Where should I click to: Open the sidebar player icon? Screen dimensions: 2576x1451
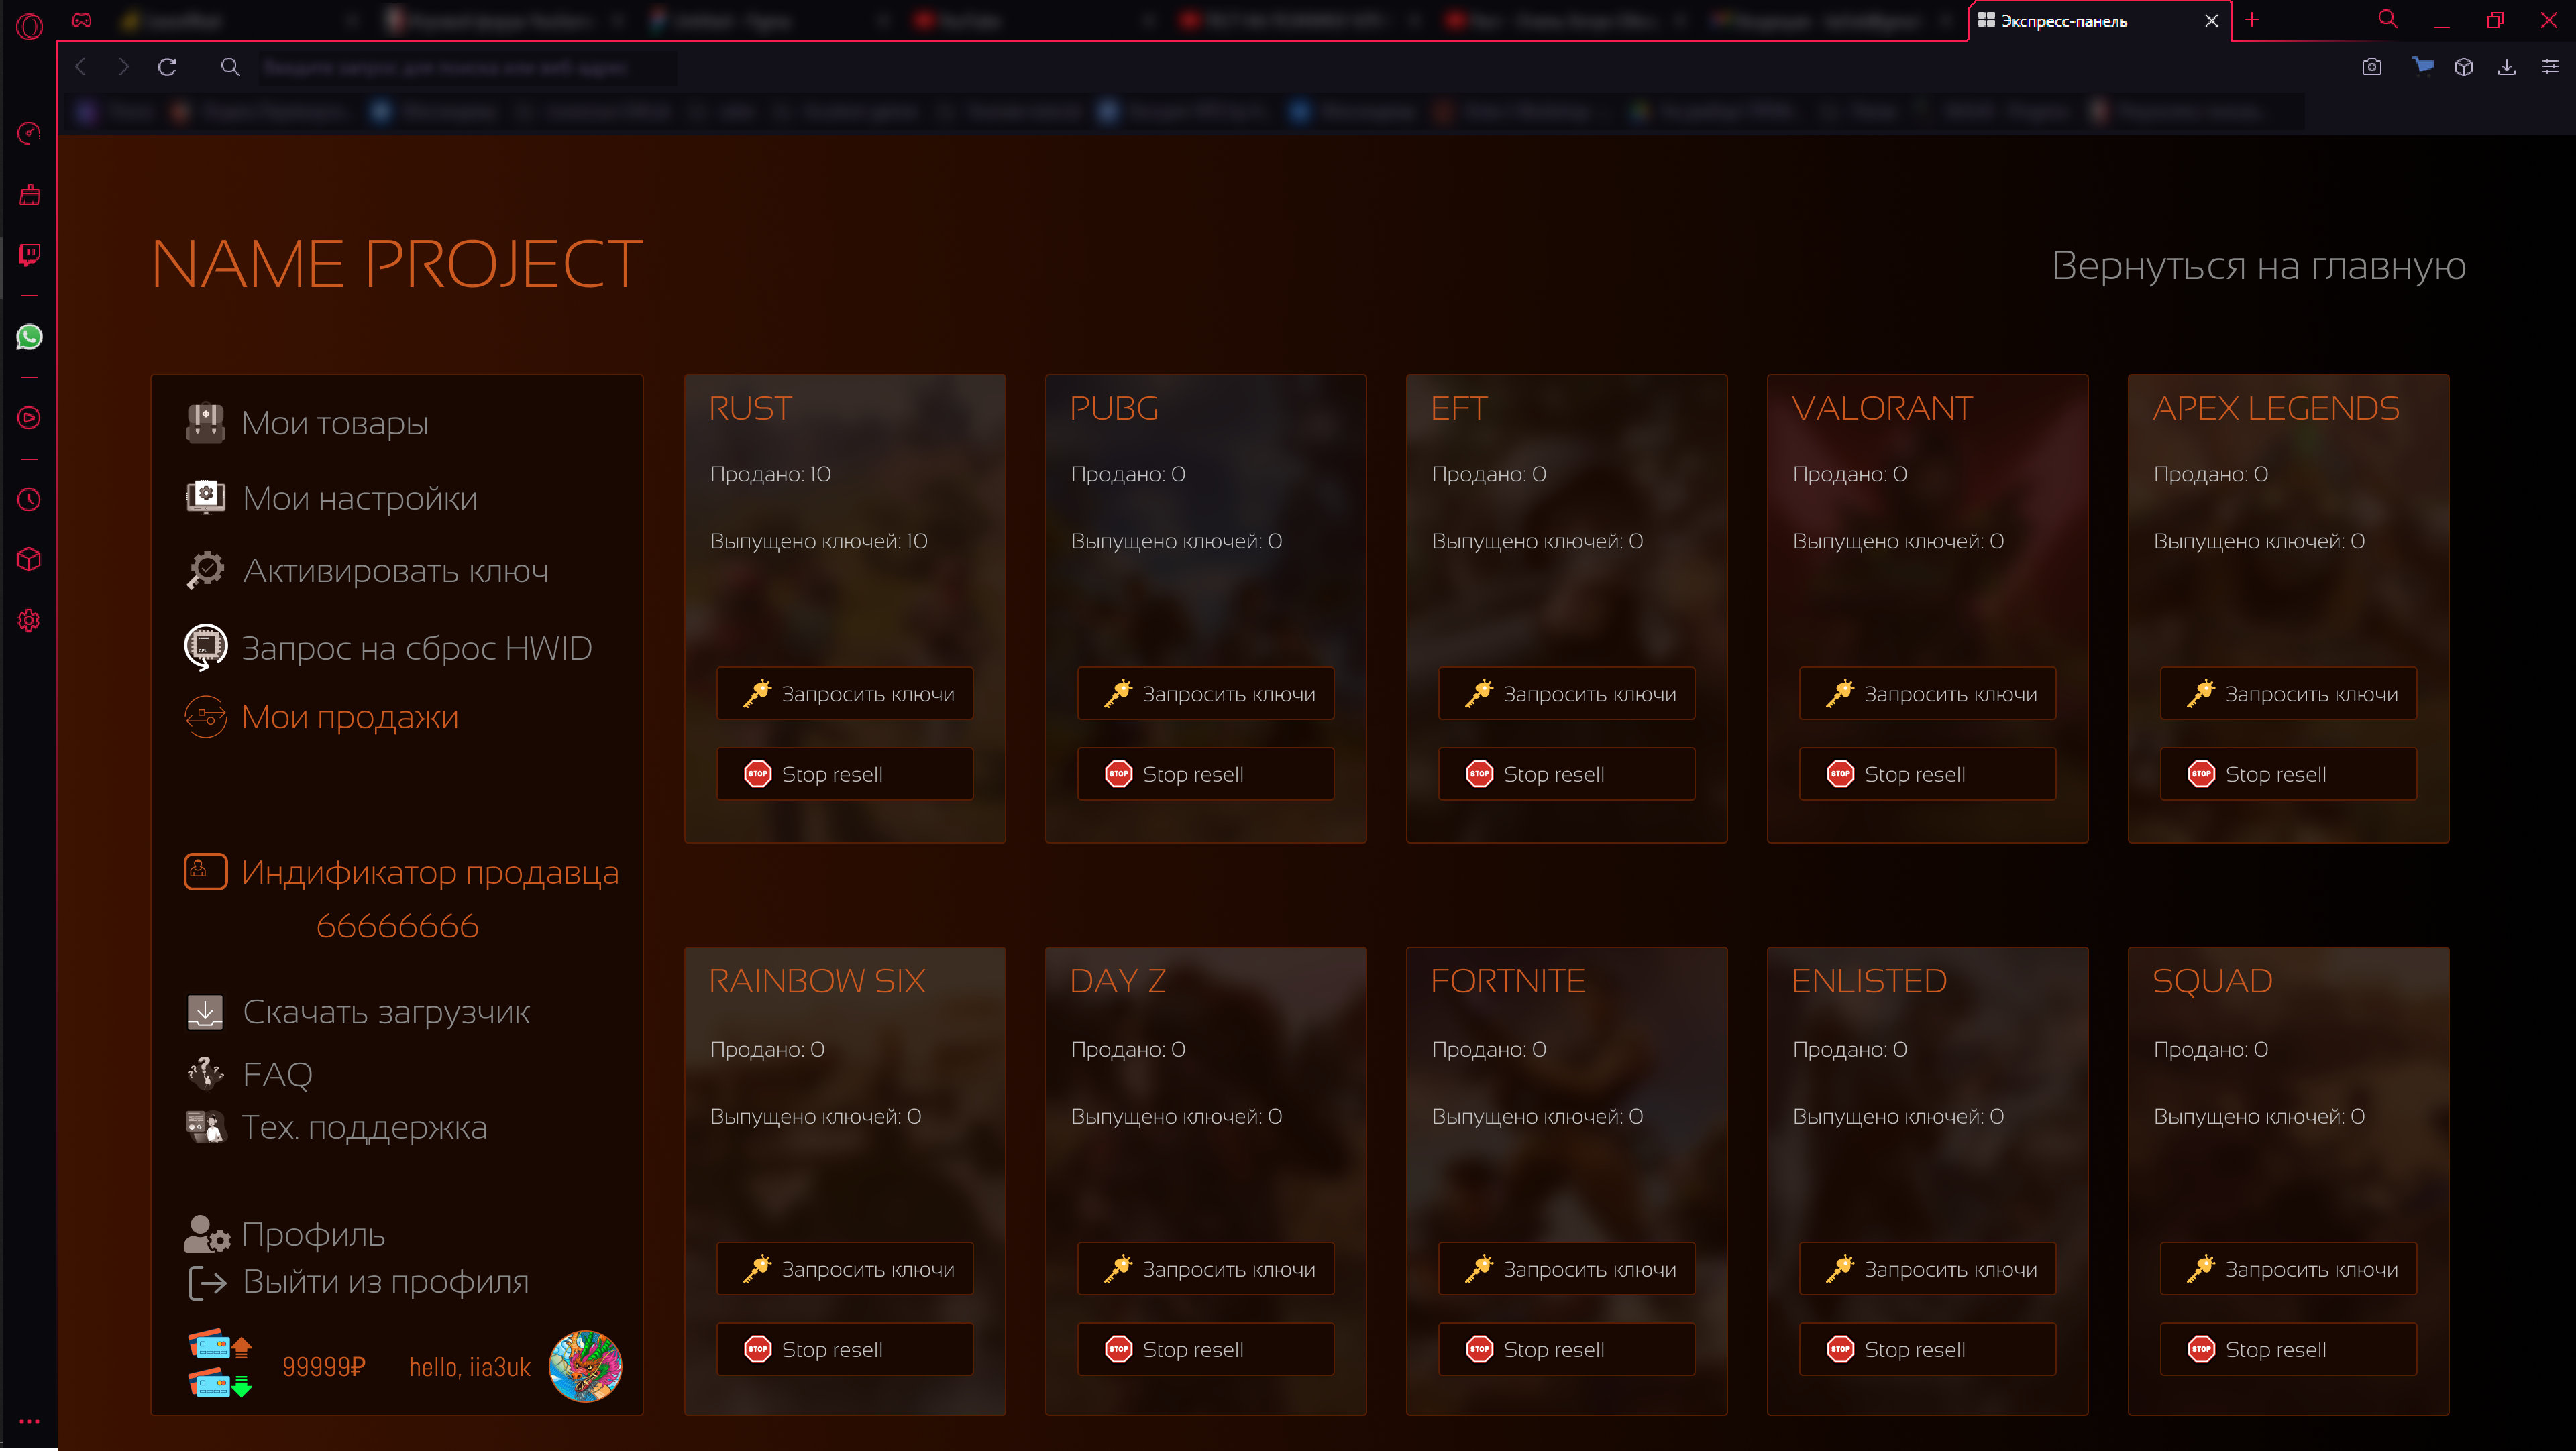(29, 418)
